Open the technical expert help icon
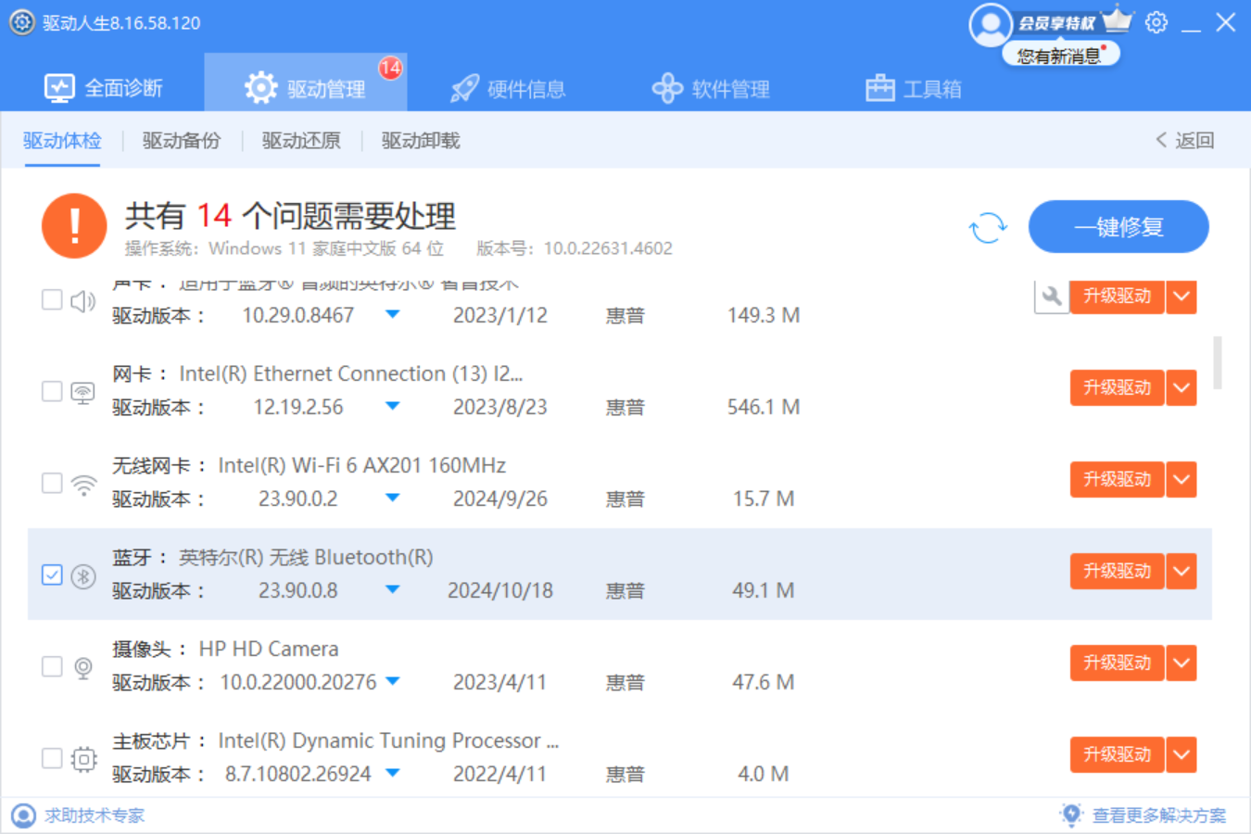 (x=23, y=815)
